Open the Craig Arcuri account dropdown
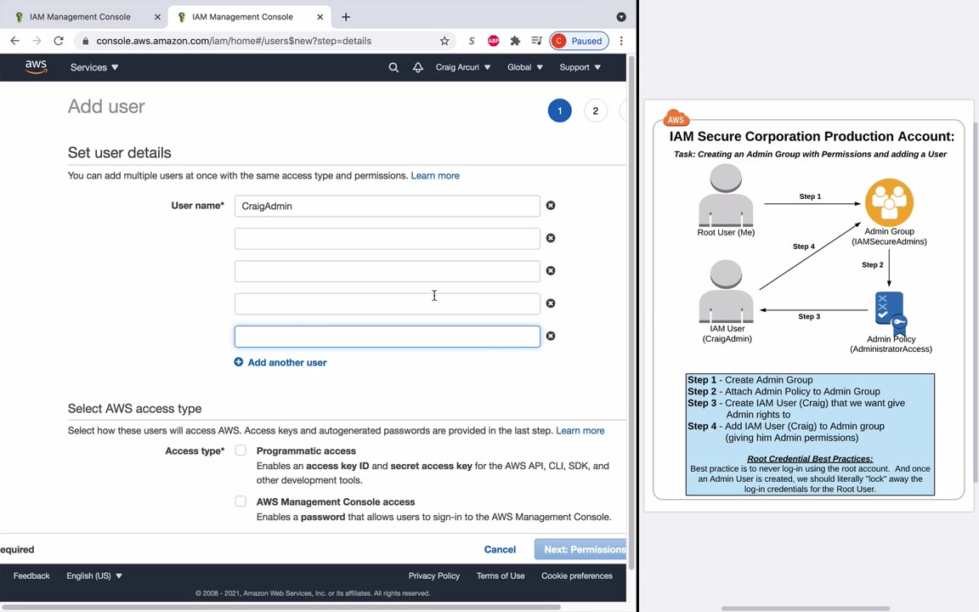979x612 pixels. 463,67
